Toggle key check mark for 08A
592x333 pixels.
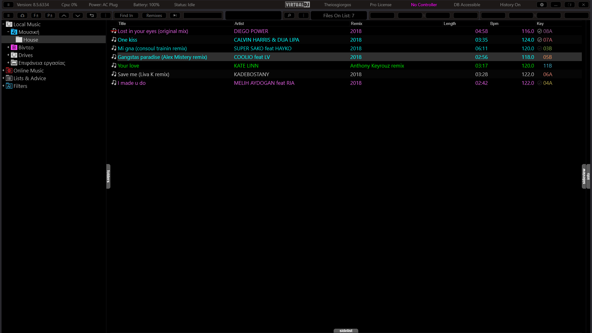pos(540,31)
